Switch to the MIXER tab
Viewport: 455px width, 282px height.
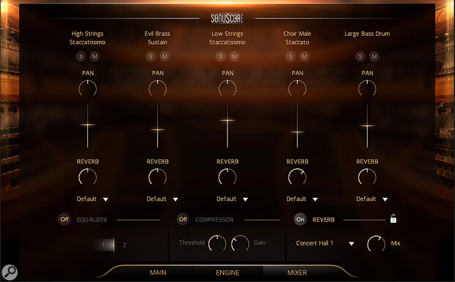(x=297, y=272)
